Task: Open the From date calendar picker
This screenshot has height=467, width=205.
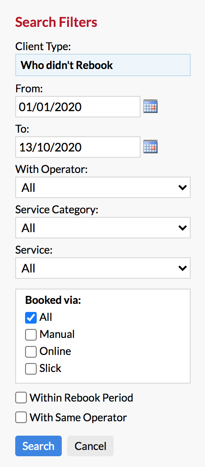Action: (x=150, y=106)
